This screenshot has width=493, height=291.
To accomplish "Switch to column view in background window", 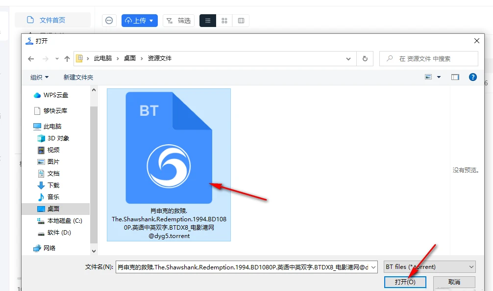I will pos(241,21).
